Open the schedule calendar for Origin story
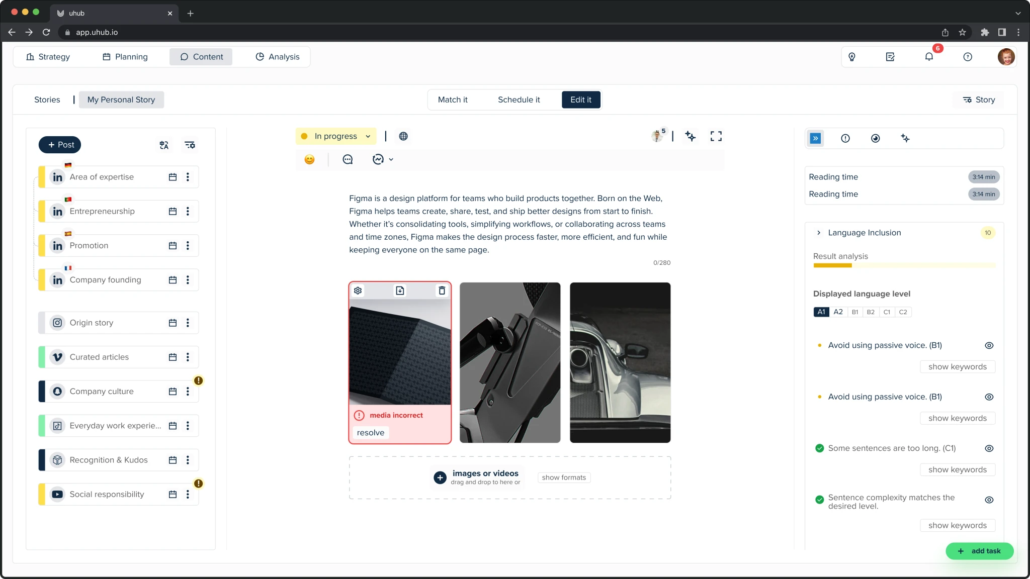 tap(173, 323)
